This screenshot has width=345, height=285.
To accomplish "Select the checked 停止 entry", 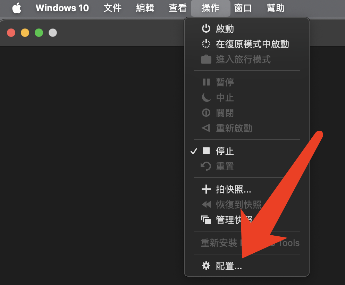I will point(247,151).
